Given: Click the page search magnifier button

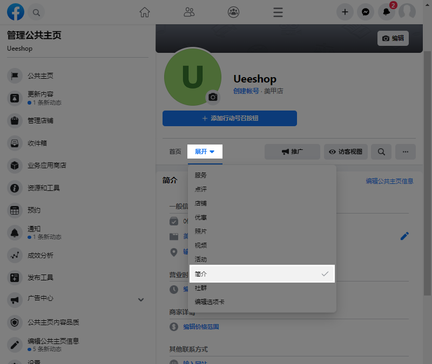Looking at the screenshot, I should coord(381,152).
